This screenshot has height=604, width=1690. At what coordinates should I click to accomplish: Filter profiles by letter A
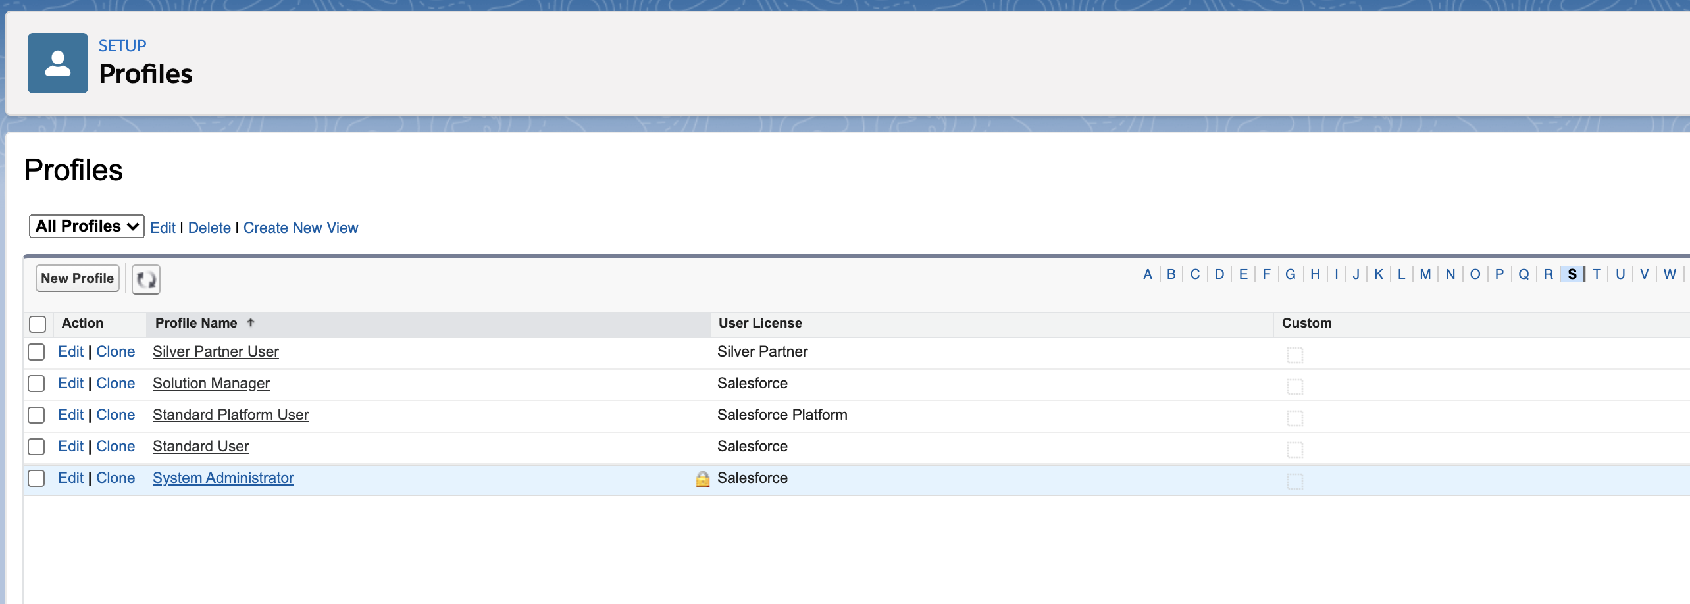(x=1147, y=274)
